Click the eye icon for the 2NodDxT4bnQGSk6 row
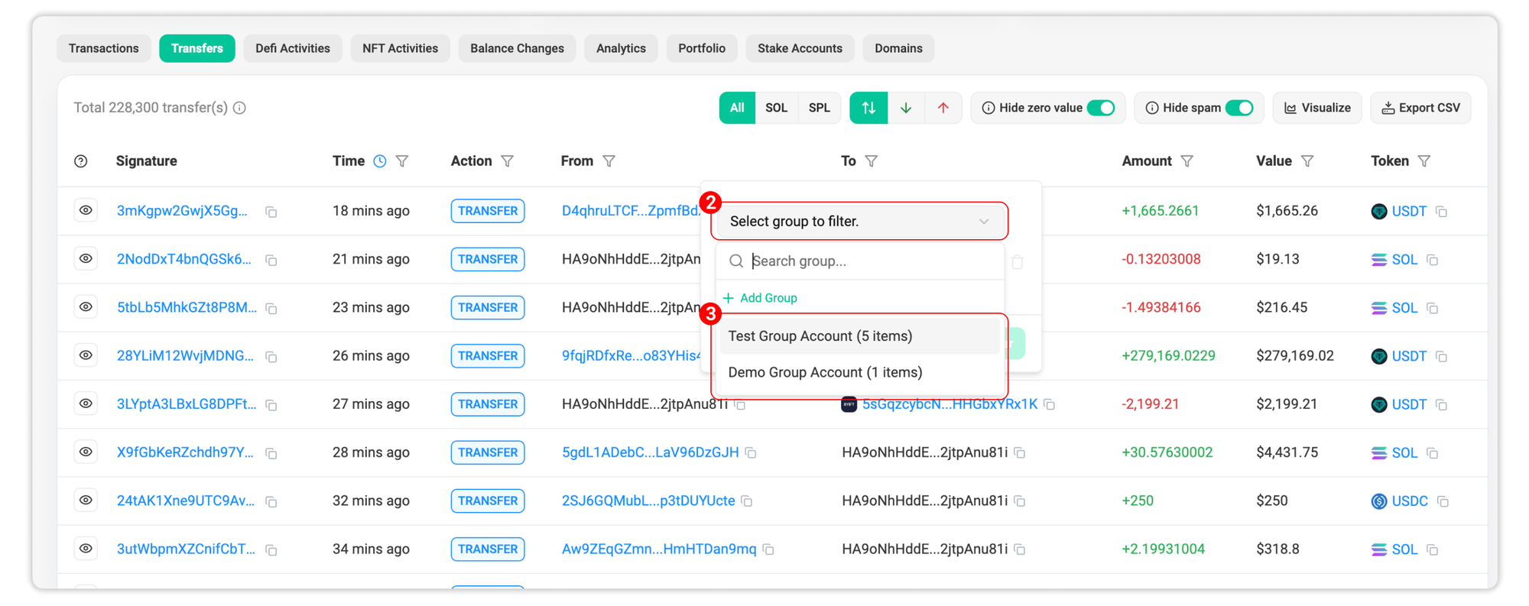 pyautogui.click(x=86, y=259)
